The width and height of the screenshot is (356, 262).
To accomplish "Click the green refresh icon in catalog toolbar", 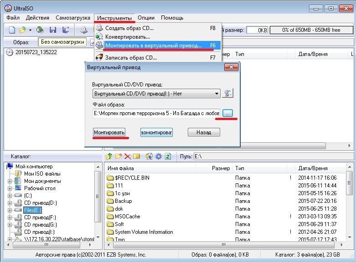I will (168, 156).
